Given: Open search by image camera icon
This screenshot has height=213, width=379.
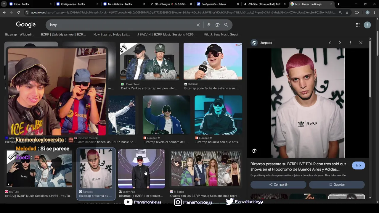Looking at the screenshot, I should click(x=217, y=25).
